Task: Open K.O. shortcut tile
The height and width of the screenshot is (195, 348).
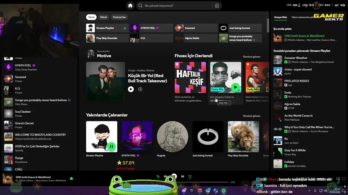Action: pyautogui.click(x=152, y=38)
